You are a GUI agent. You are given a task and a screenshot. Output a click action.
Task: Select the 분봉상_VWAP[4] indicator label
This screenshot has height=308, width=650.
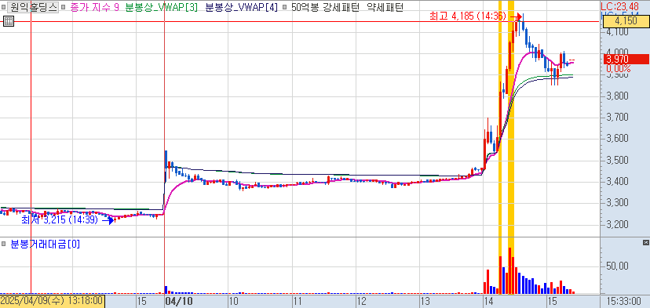point(242,8)
